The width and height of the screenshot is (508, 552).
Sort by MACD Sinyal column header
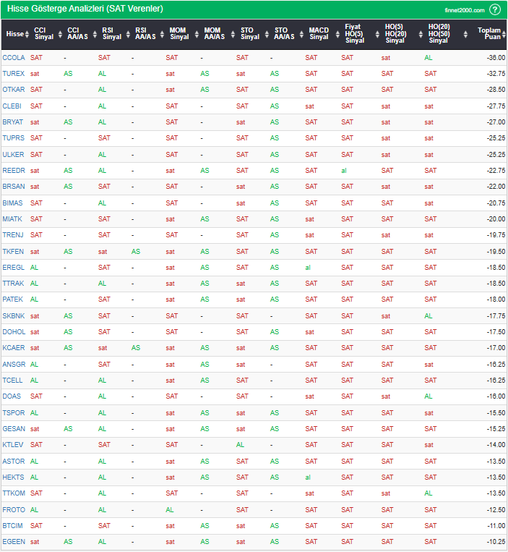(x=318, y=34)
